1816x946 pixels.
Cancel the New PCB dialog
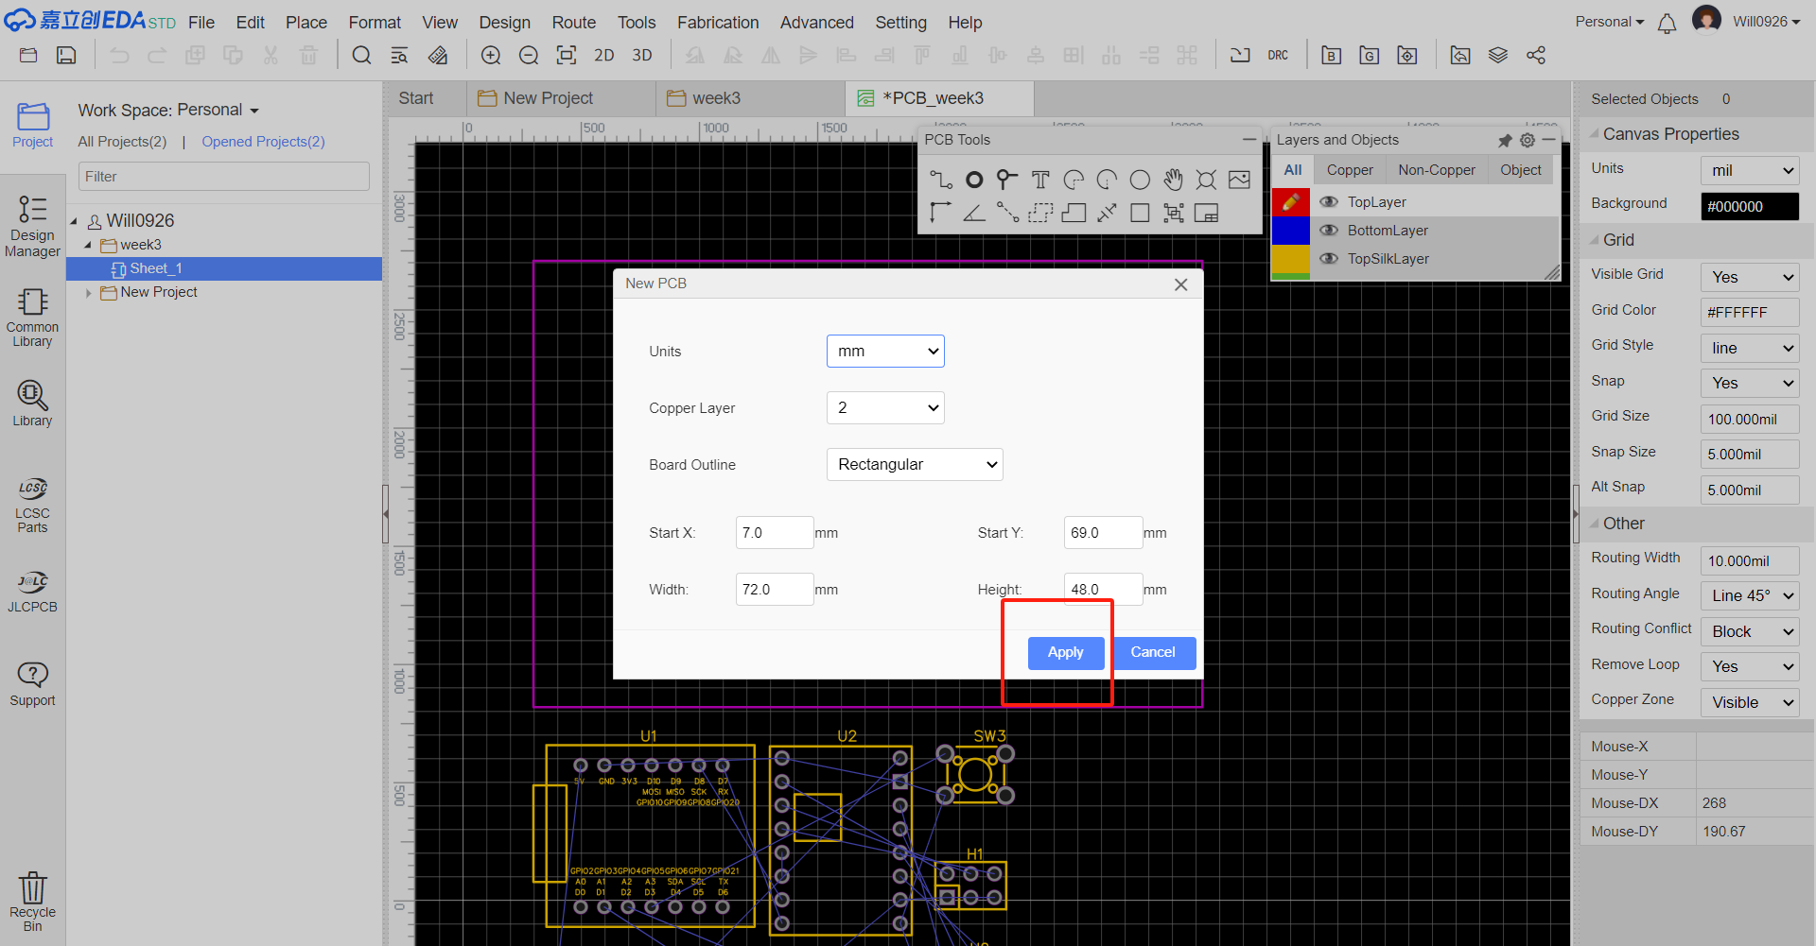1152,653
